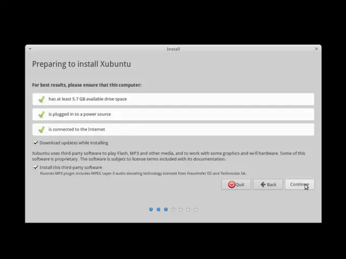Click 'has at least 5.7 GB available drive space'
Image resolution: width=346 pixels, height=259 pixels.
(88, 99)
